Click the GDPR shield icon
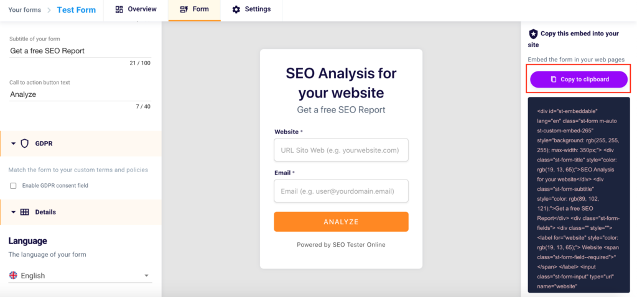 25,143
